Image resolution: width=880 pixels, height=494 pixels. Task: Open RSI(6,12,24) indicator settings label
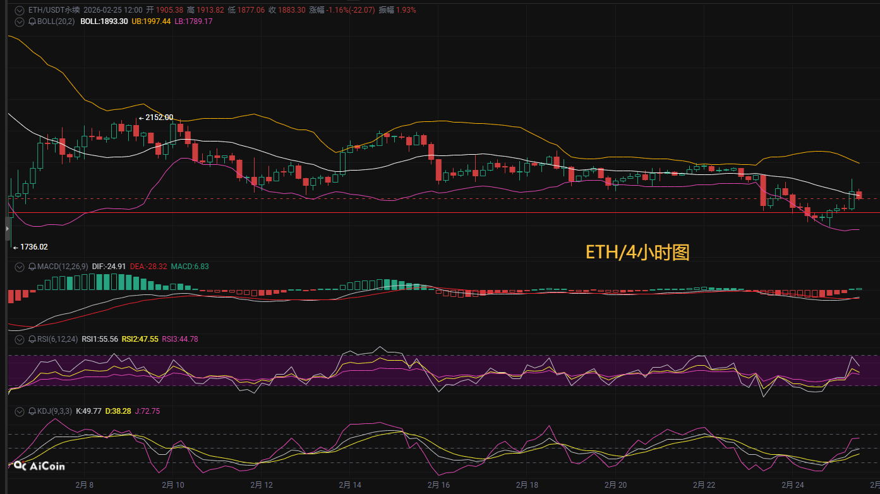57,339
